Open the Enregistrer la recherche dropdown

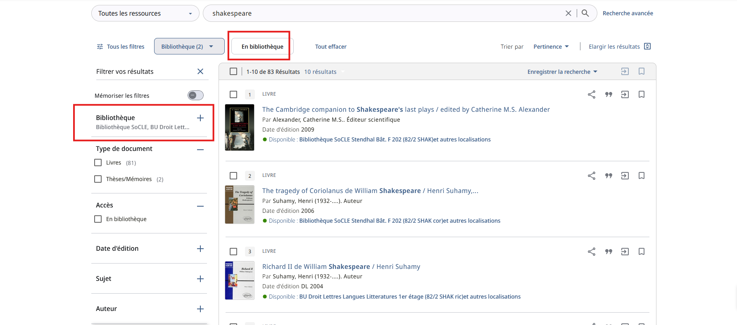562,72
